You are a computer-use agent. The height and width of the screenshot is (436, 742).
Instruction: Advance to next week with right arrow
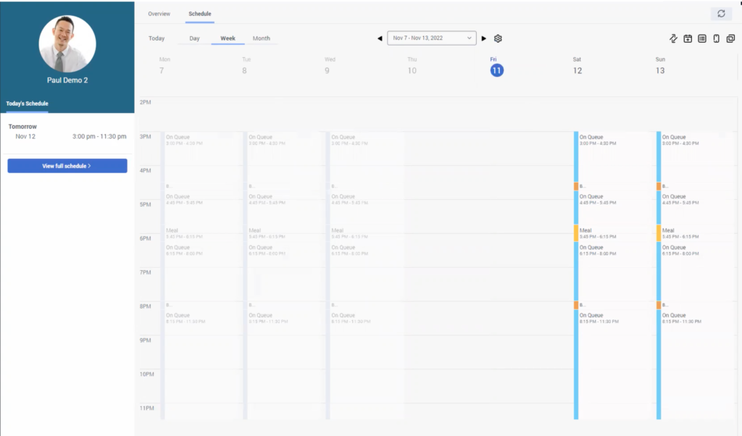pyautogui.click(x=483, y=38)
